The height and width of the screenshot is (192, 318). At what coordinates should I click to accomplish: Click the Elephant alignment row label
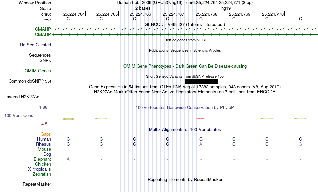click(x=42, y=159)
